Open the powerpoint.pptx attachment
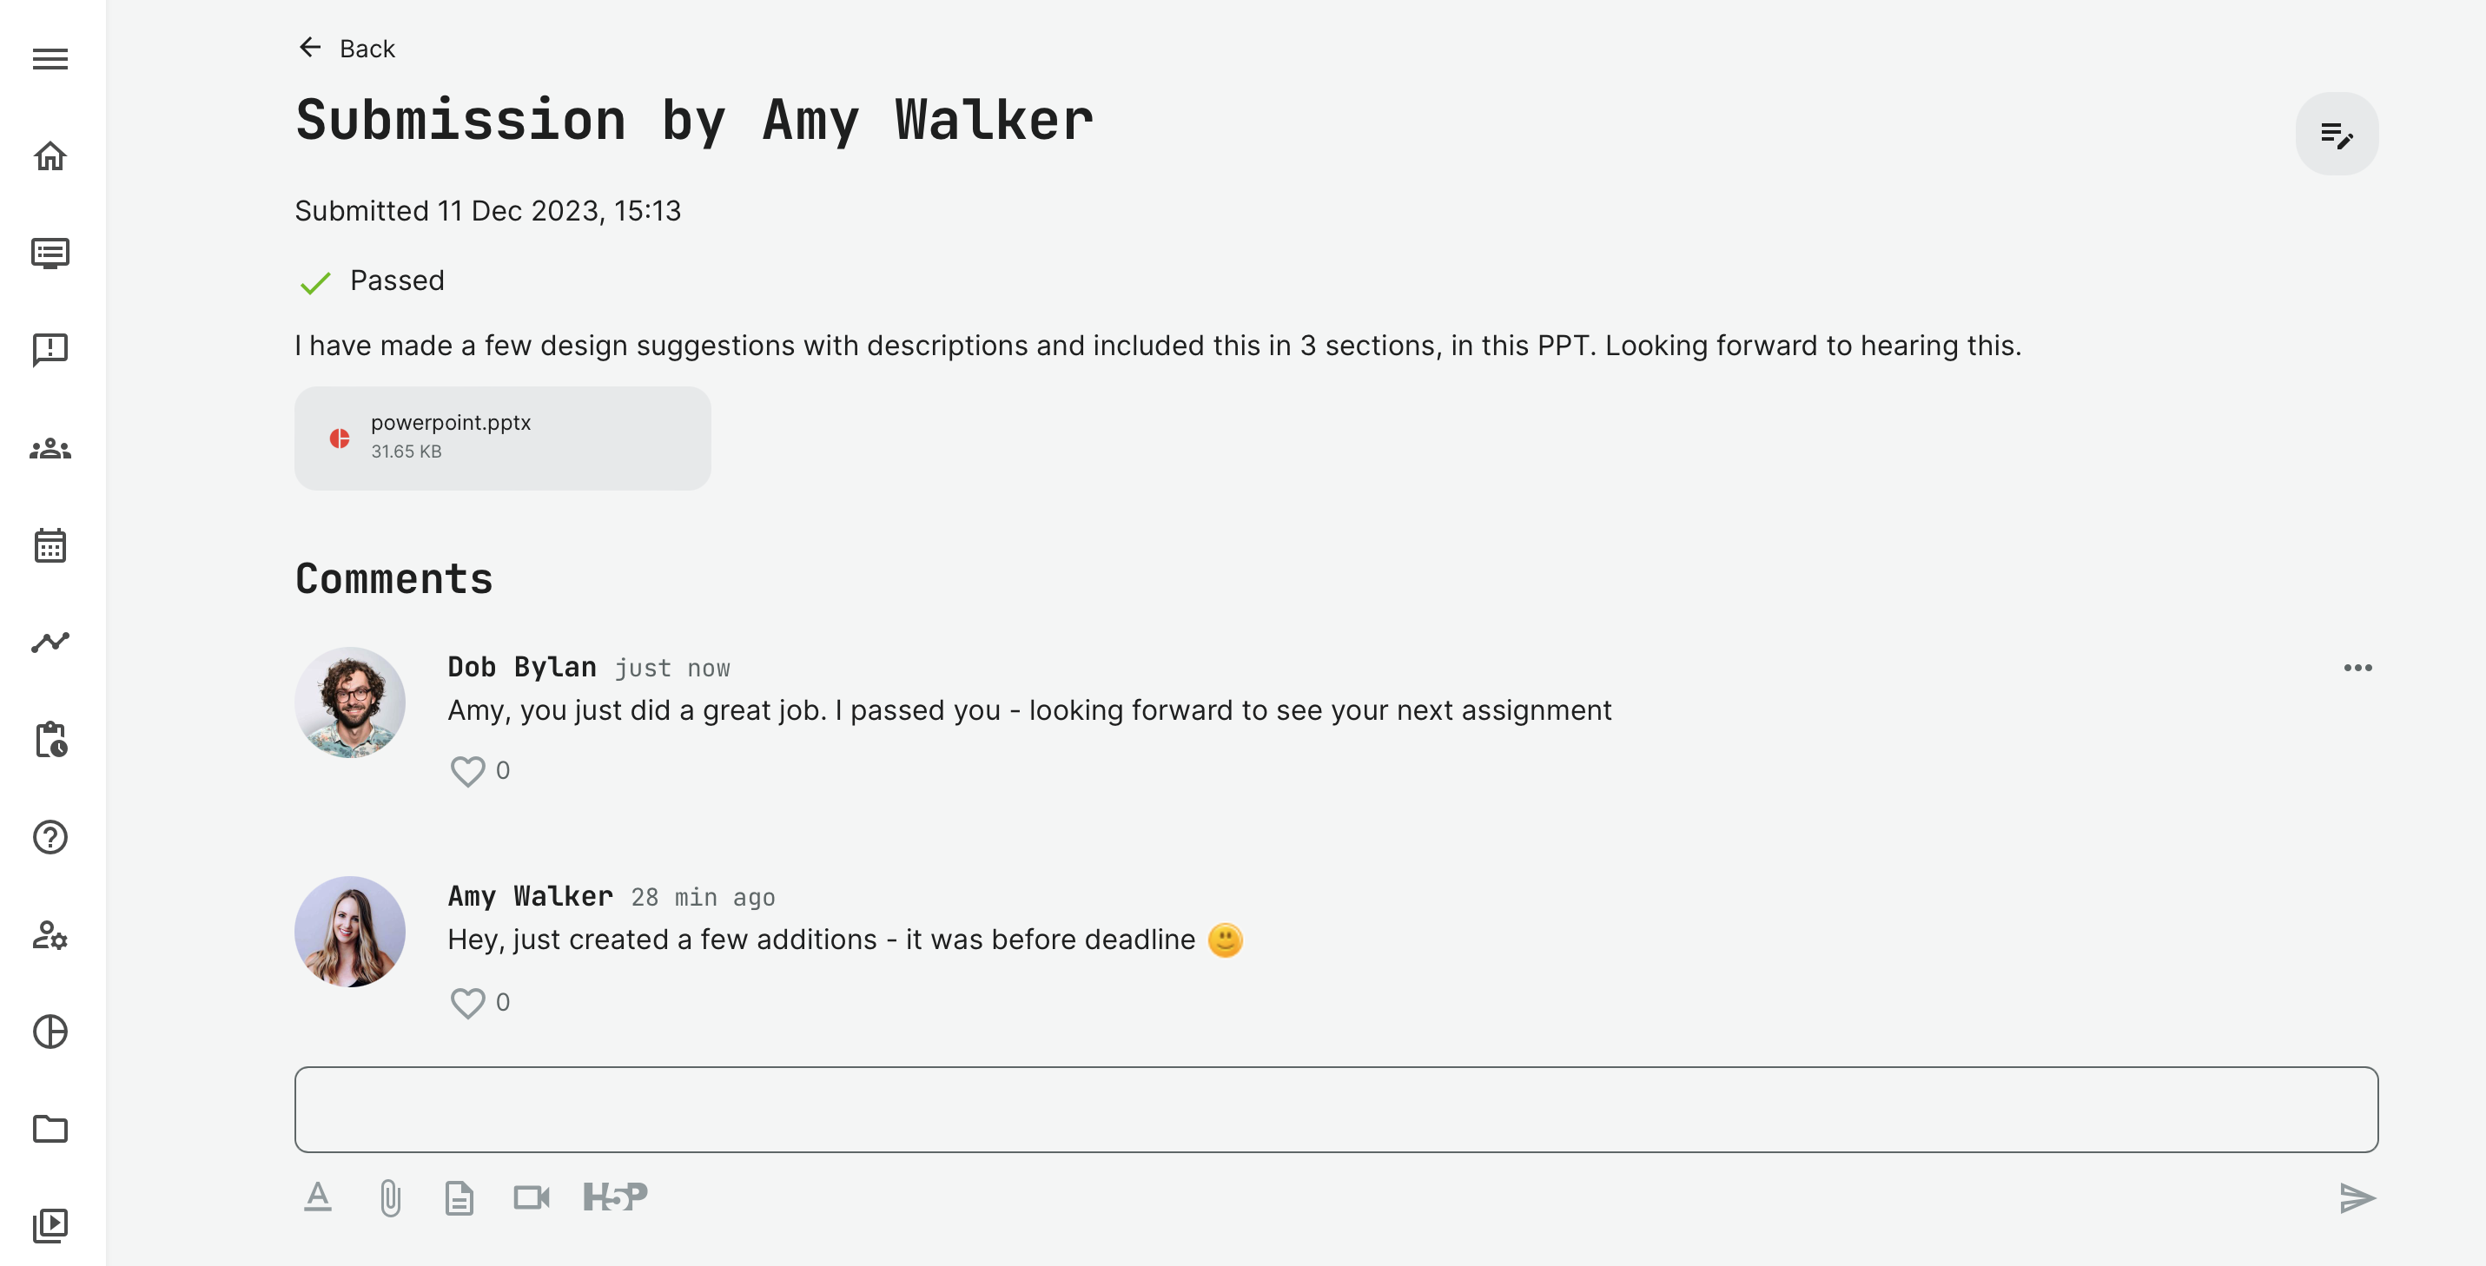This screenshot has width=2486, height=1266. pos(502,438)
